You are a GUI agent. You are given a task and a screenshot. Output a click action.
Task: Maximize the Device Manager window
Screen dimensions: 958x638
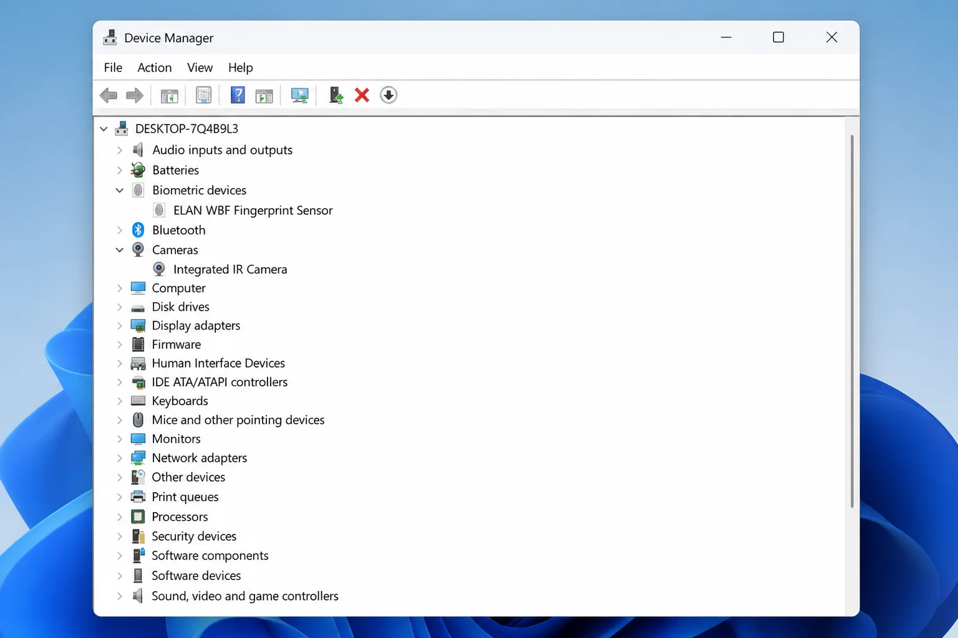pos(778,37)
